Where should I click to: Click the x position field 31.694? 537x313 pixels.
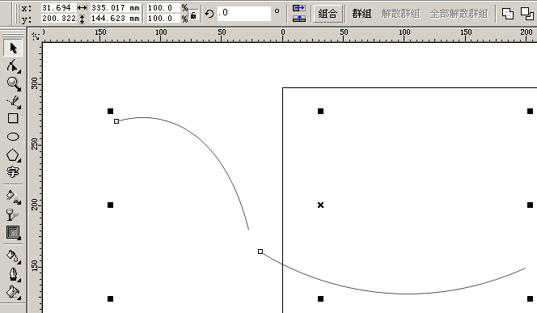point(59,8)
